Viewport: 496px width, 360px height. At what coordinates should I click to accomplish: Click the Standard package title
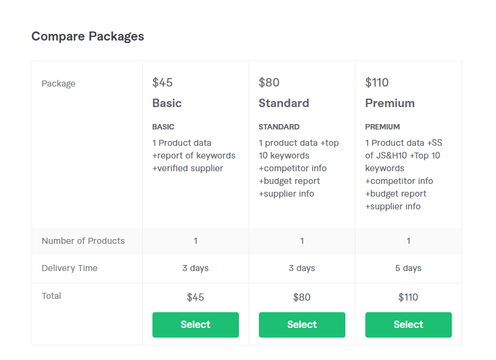pyautogui.click(x=284, y=103)
